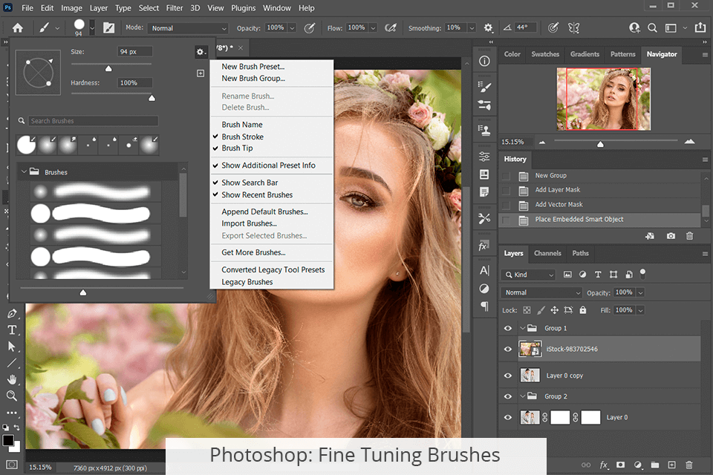
Task: Click the Home icon in options bar
Action: tap(17, 27)
